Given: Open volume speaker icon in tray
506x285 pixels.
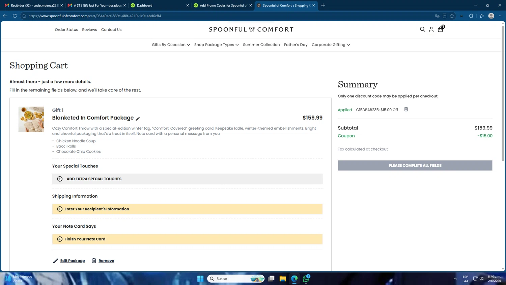Looking at the screenshot, I should tap(481, 279).
